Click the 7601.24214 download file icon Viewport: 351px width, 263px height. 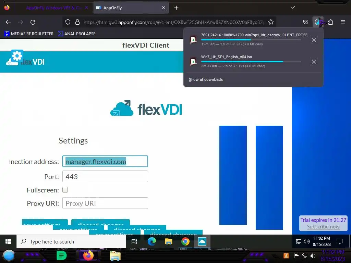point(193,40)
